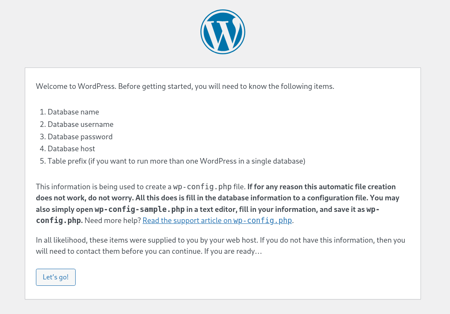Click the 'Database password' list item
Viewport: 450px width, 314px height.
[80, 137]
